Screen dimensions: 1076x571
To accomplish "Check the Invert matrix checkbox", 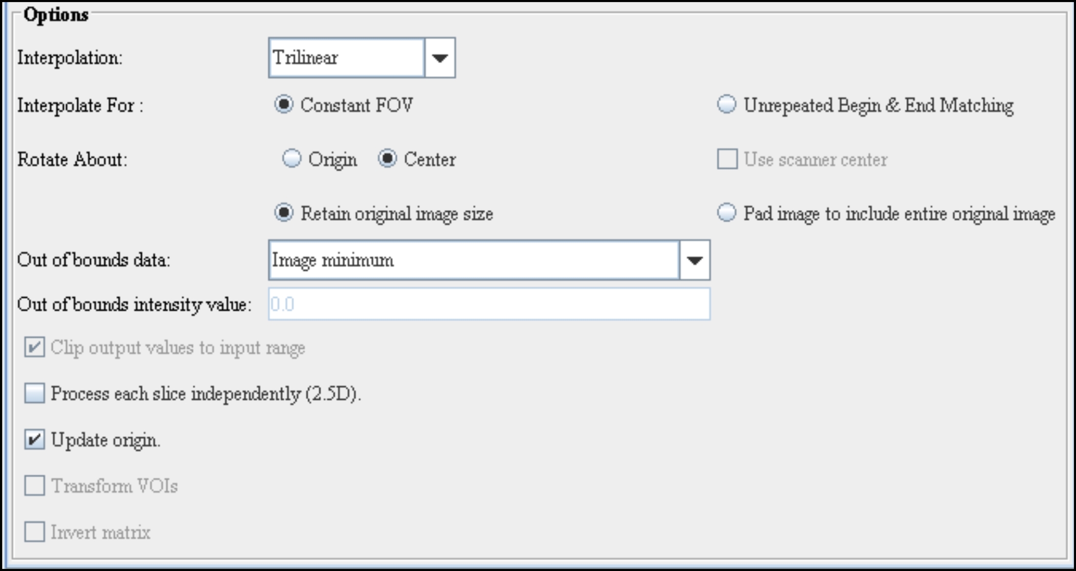I will (35, 532).
